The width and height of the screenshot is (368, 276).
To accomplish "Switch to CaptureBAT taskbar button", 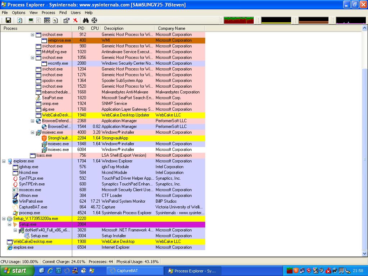I will (x=135, y=271).
